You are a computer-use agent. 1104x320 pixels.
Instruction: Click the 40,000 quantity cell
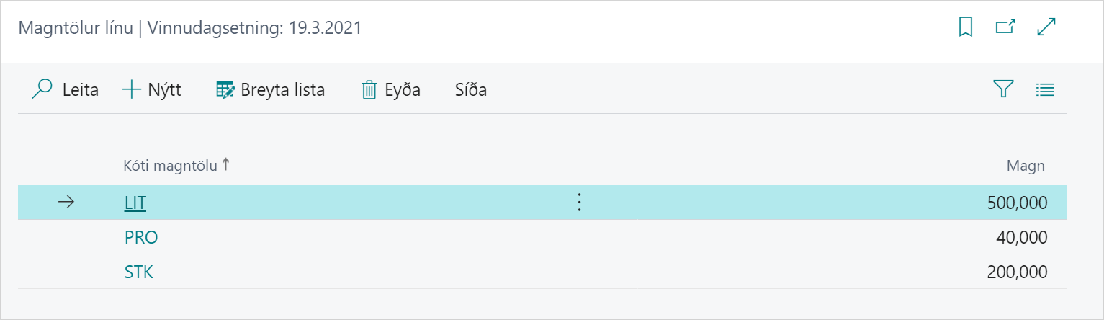pyautogui.click(x=1022, y=238)
